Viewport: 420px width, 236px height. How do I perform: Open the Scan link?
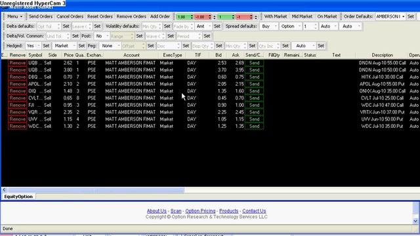176,211
